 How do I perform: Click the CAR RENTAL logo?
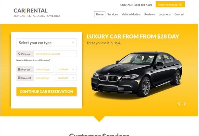point(31,11)
